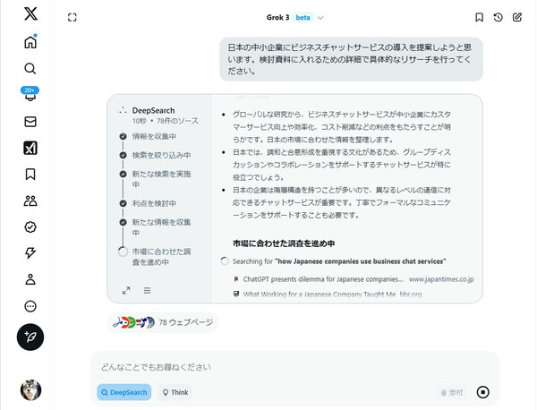
Task: Open Verified badge icon in sidebar
Action: click(x=30, y=226)
